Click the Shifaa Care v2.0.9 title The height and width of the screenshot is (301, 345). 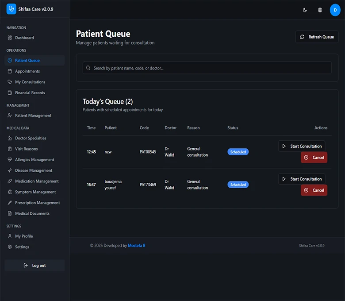point(36,9)
